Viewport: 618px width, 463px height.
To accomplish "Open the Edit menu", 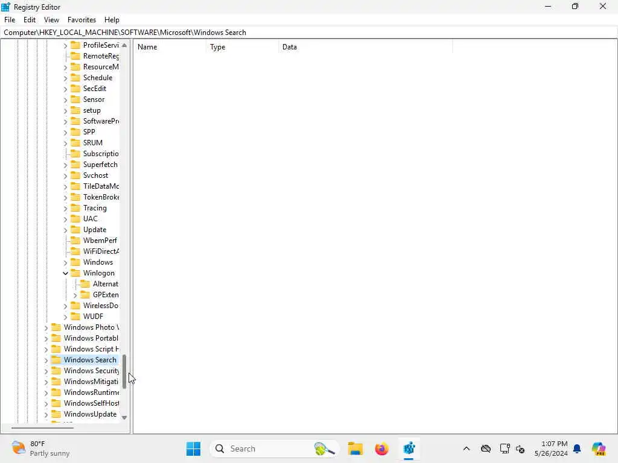I will pos(29,20).
